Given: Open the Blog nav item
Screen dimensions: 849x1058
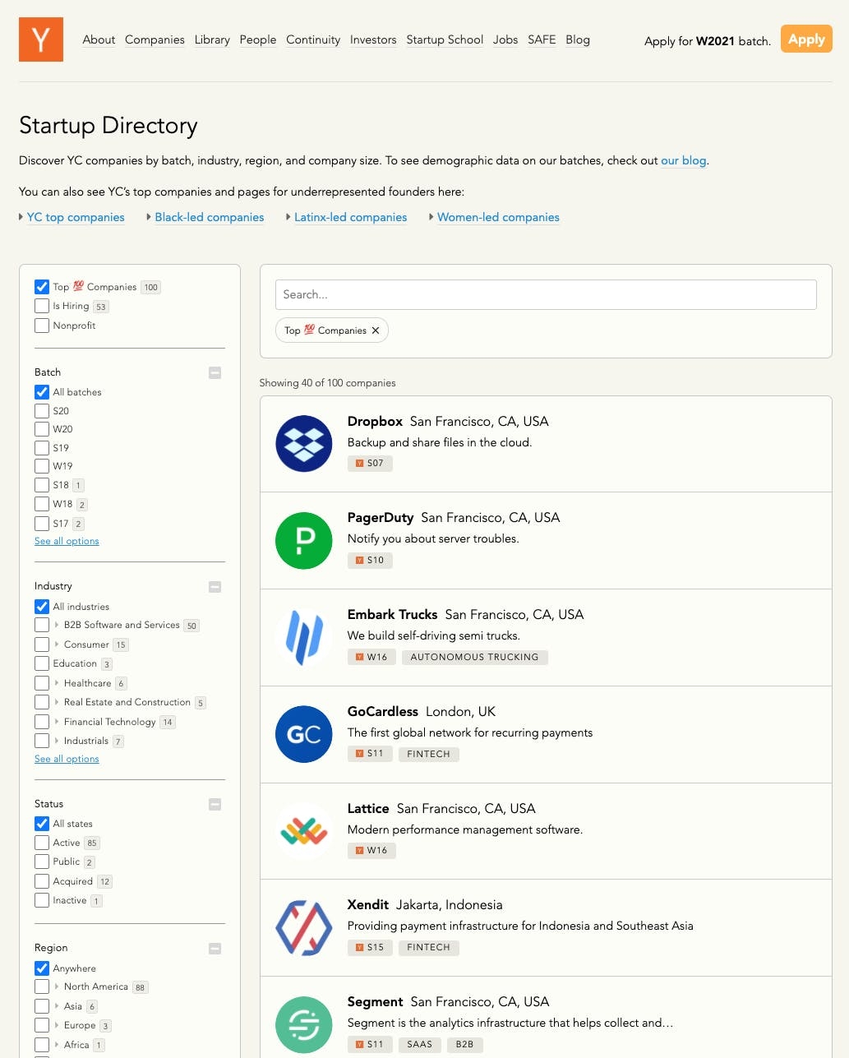Looking at the screenshot, I should click(578, 39).
